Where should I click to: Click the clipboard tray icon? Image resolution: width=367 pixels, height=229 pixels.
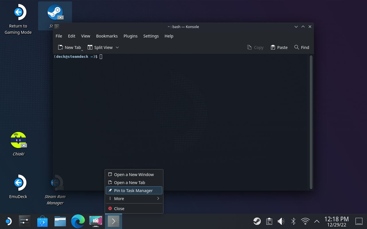269,221
